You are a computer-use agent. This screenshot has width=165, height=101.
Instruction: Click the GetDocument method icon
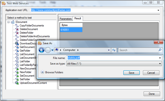(17, 47)
